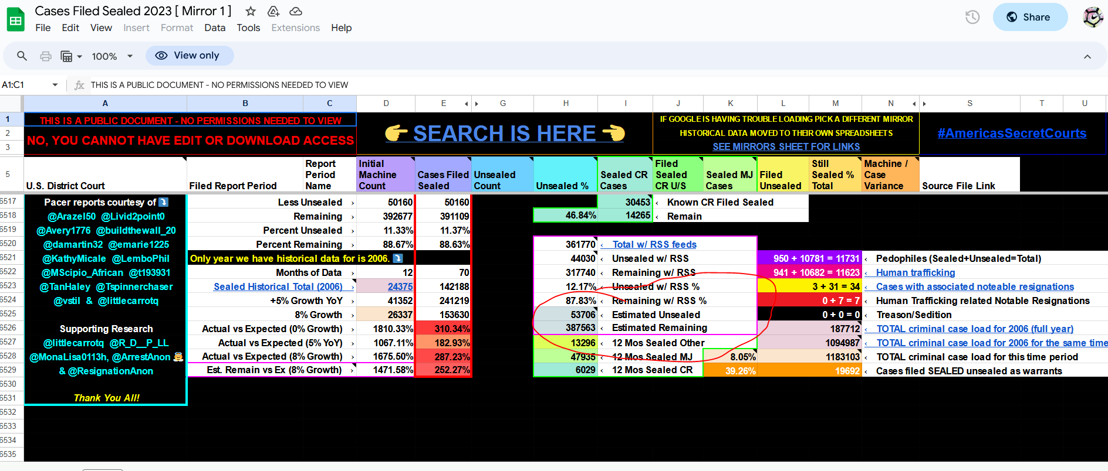Select the Initial Machine Count header cell
Screen dimensions: 1108x471
[386, 174]
